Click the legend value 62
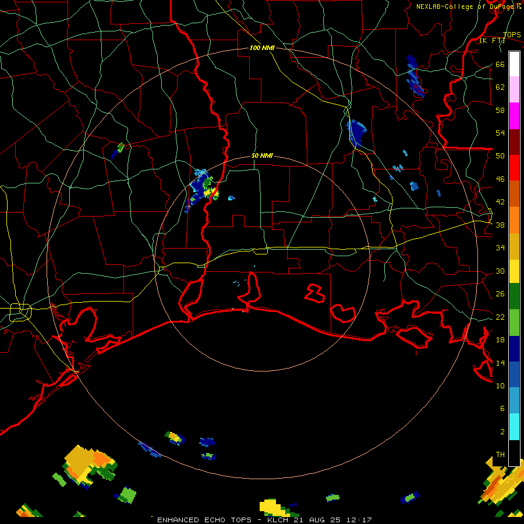Image resolution: width=524 pixels, height=524 pixels. tap(500, 87)
